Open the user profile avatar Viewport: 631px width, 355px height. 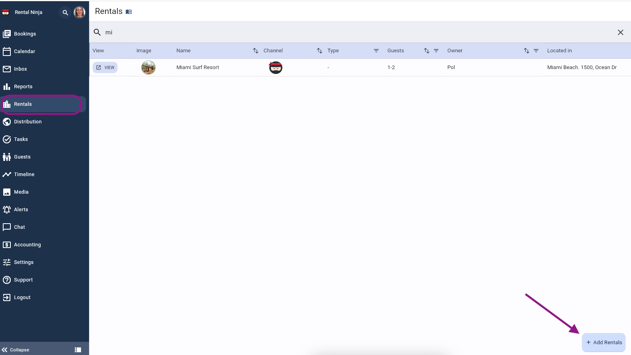coord(80,12)
